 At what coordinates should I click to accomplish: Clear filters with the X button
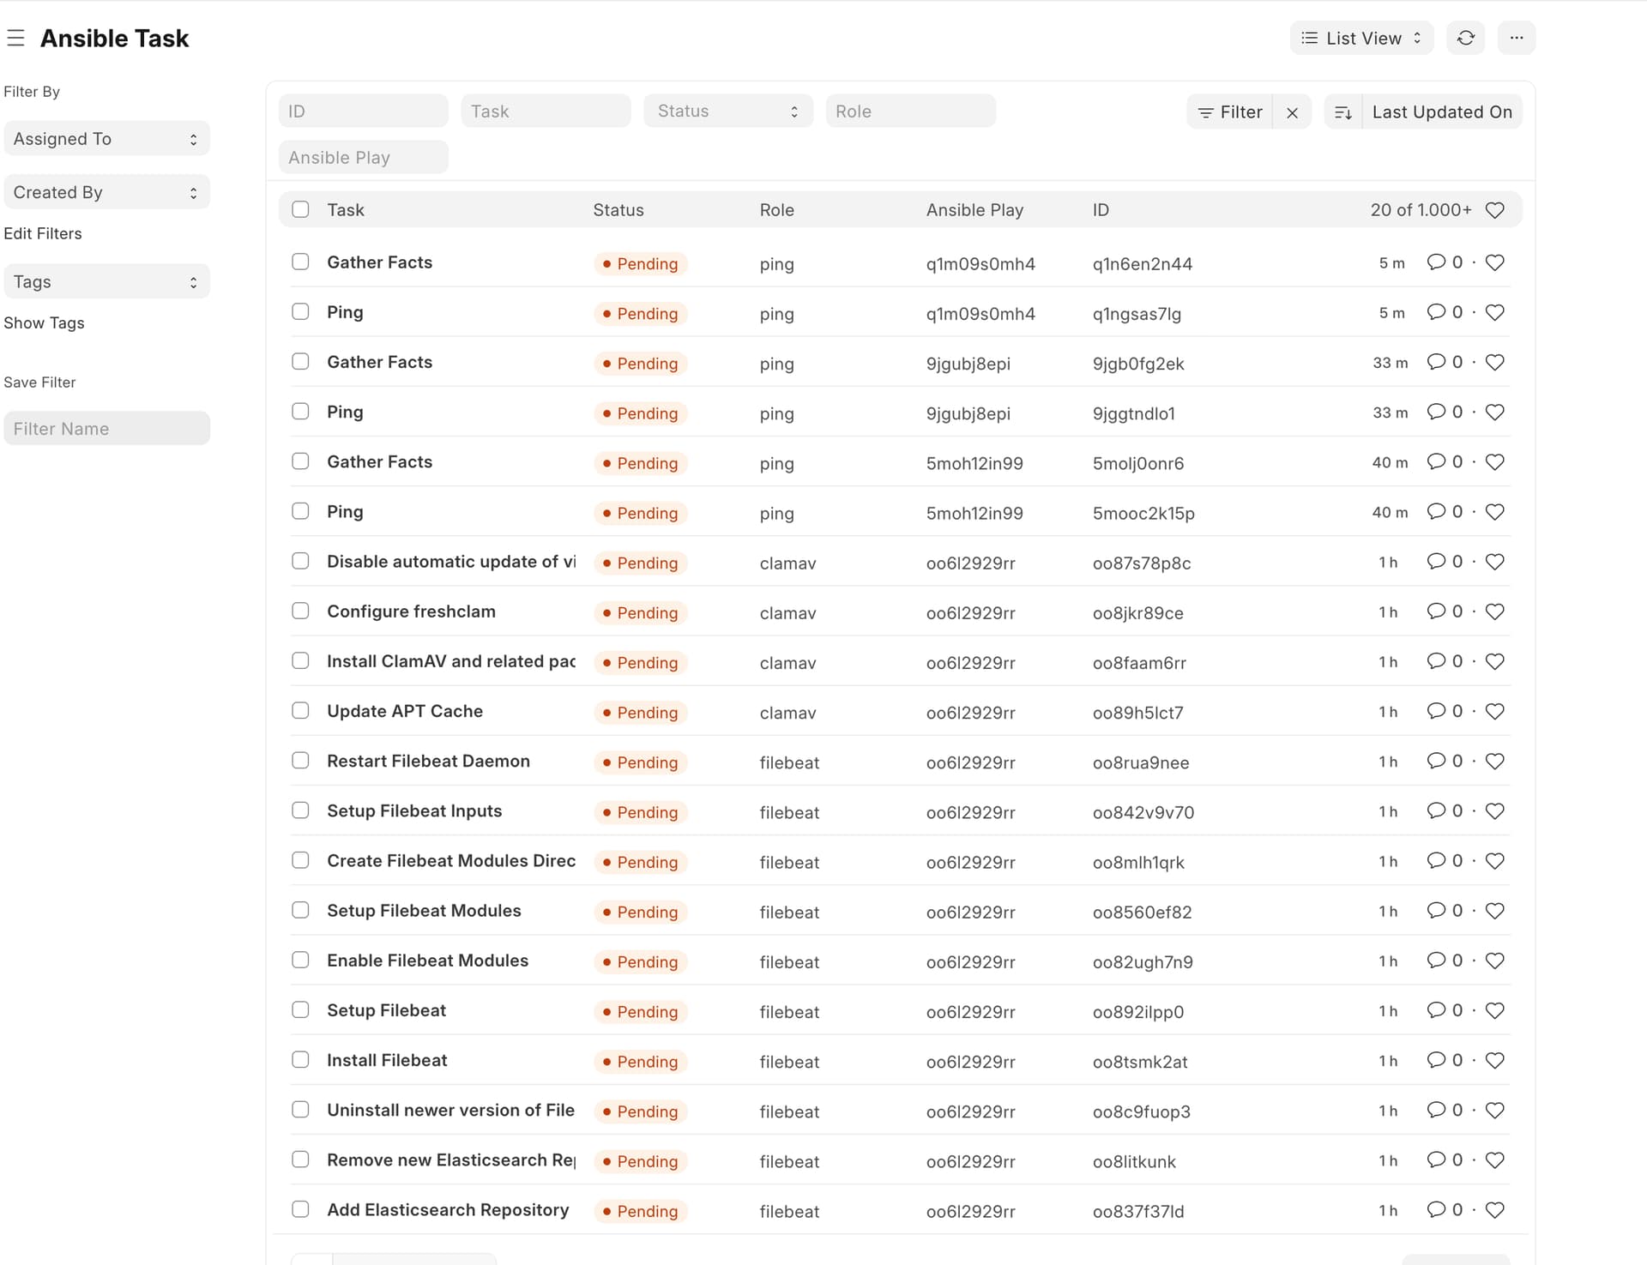click(1292, 112)
